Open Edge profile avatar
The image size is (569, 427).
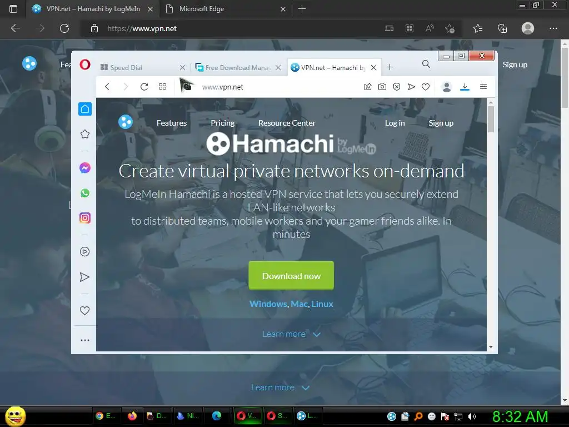click(x=528, y=28)
